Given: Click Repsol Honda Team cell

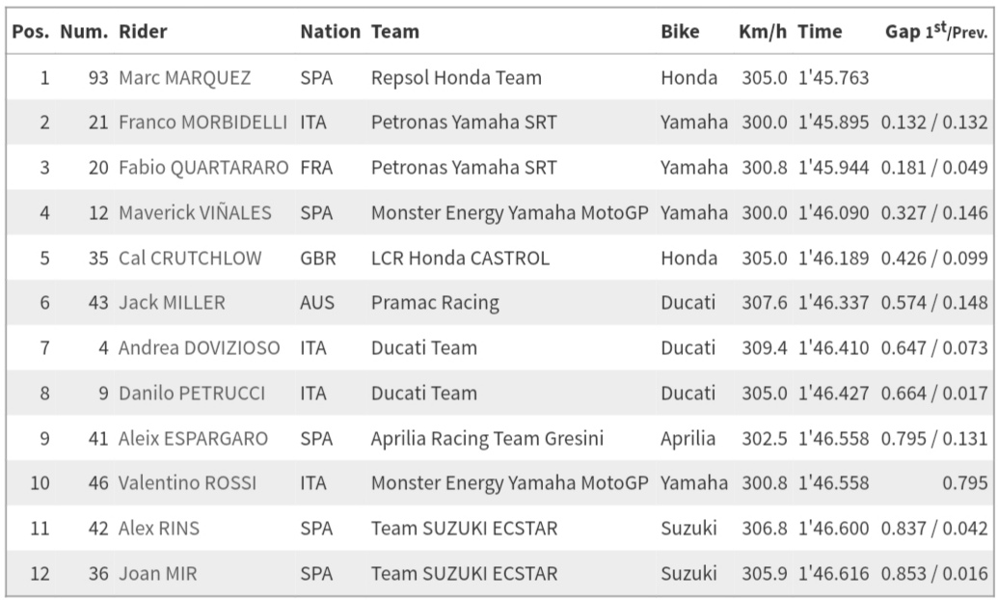Looking at the screenshot, I should pos(456,78).
